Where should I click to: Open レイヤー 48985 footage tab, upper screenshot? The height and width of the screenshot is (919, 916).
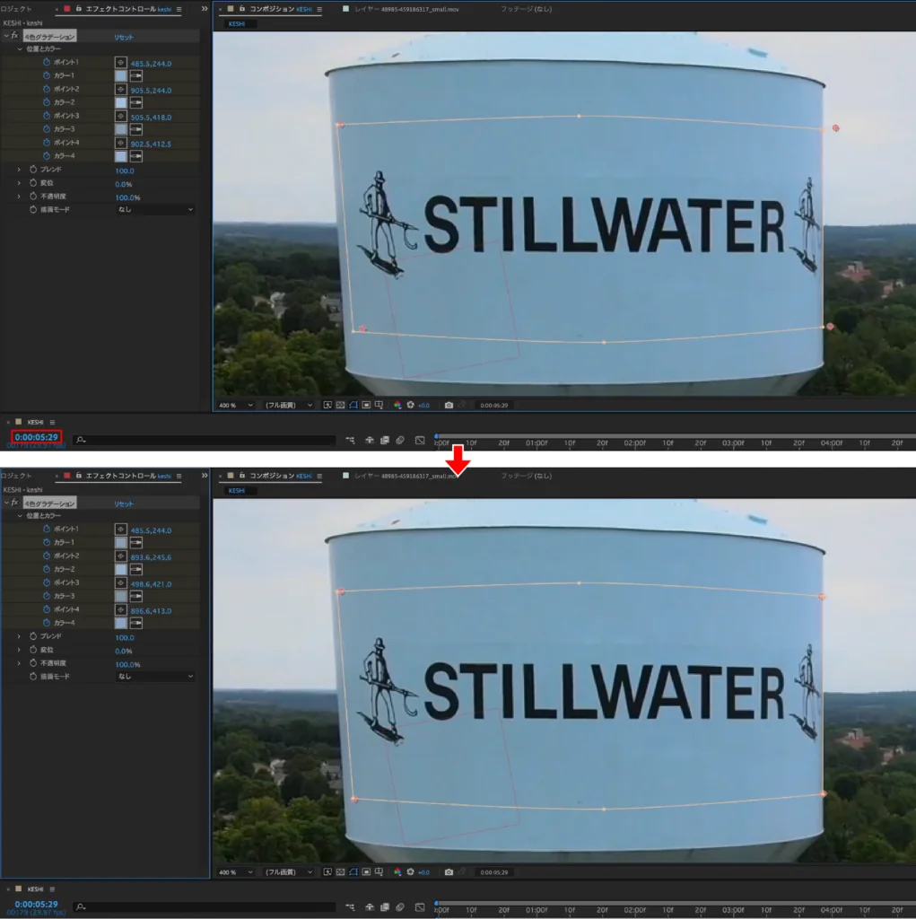click(406, 9)
